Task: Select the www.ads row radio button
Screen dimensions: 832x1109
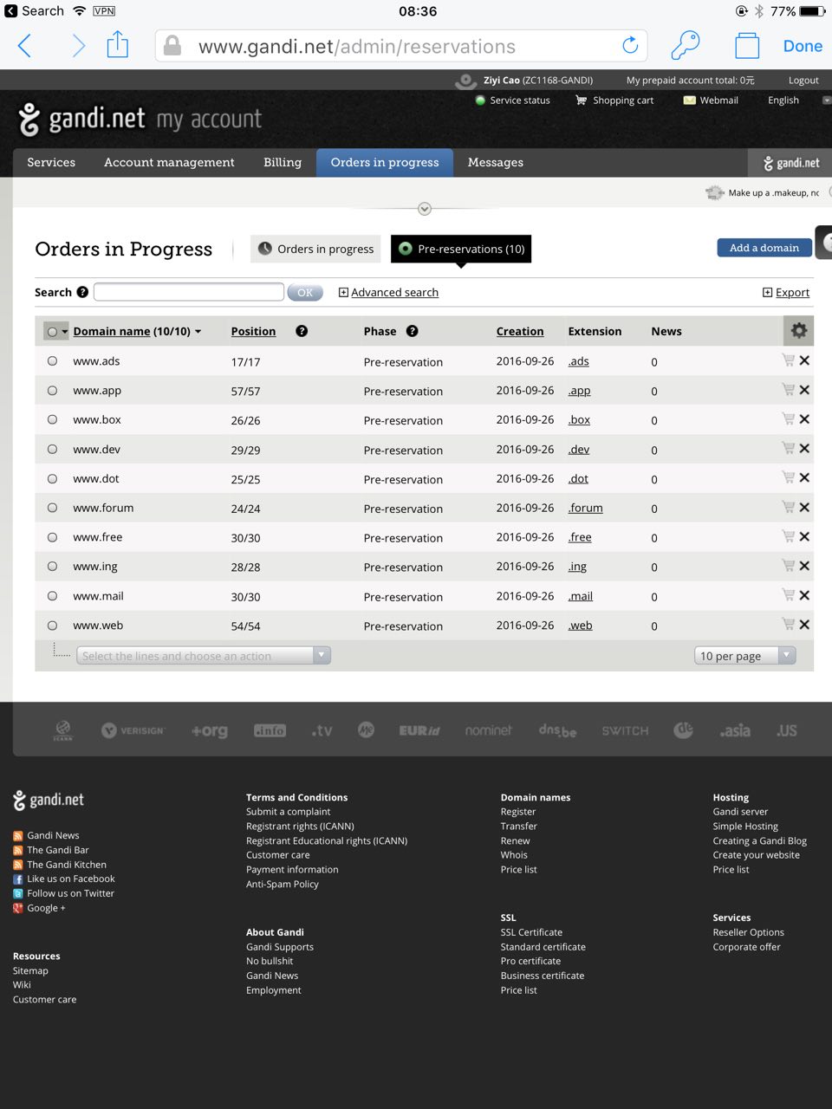Action: [52, 361]
